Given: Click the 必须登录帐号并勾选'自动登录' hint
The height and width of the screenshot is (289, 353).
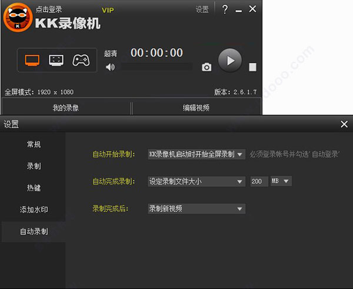Looking at the screenshot, I should [x=295, y=154].
